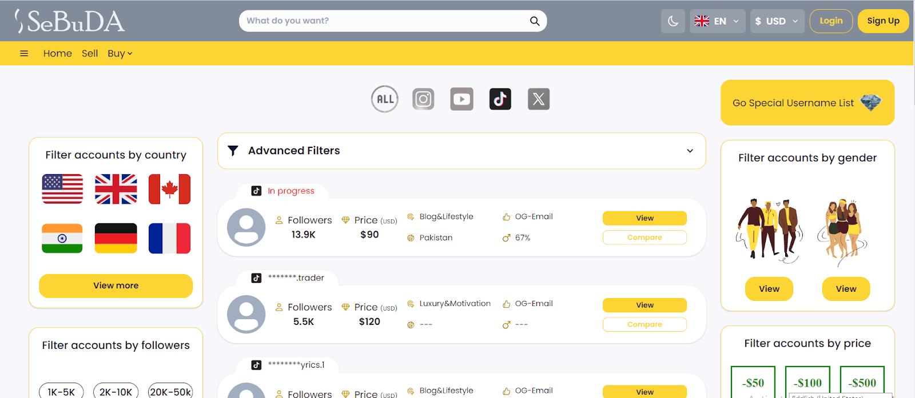Click View more countries button
This screenshot has height=398, width=915.
pos(116,286)
